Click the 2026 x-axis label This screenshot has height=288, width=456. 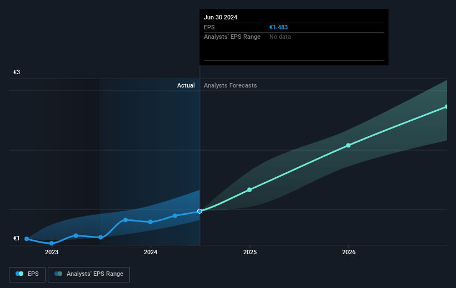[x=349, y=252]
